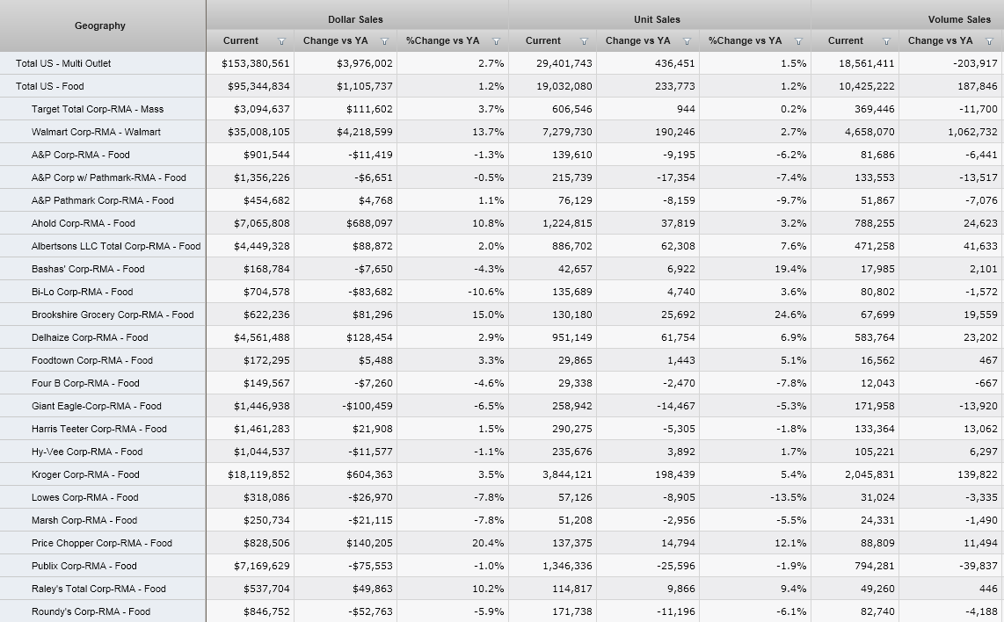Open filter on Dollar Sales Current column
Image resolution: width=1004 pixels, height=622 pixels.
281,41
